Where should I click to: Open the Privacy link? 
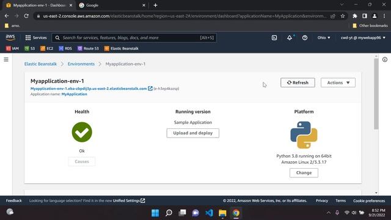coord(322,200)
